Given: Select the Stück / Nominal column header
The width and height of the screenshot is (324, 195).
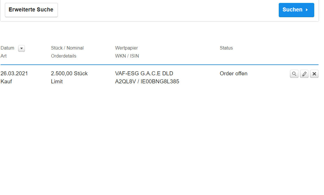Looking at the screenshot, I should tap(67, 48).
